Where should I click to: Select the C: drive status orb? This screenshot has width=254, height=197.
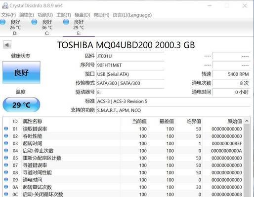click(34, 22)
